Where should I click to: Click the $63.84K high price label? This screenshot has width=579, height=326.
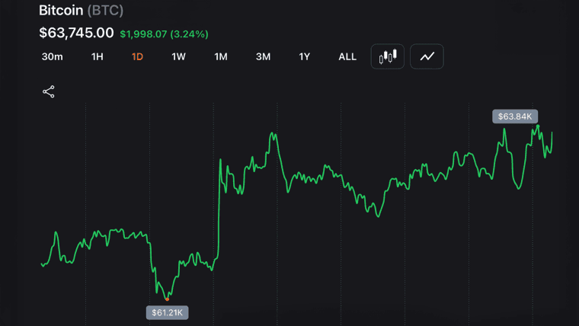(x=515, y=117)
